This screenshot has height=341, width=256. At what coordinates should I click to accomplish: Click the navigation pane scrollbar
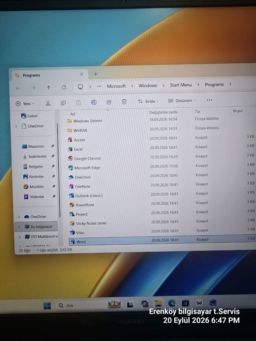coord(58,170)
